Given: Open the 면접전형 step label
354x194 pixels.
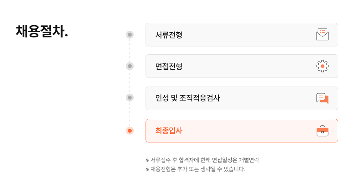Looking at the screenshot, I should pos(169,67).
